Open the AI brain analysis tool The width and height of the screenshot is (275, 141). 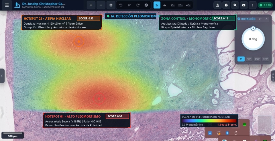coord(226,5)
